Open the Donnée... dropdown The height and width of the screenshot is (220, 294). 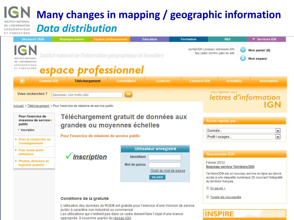(x=243, y=131)
